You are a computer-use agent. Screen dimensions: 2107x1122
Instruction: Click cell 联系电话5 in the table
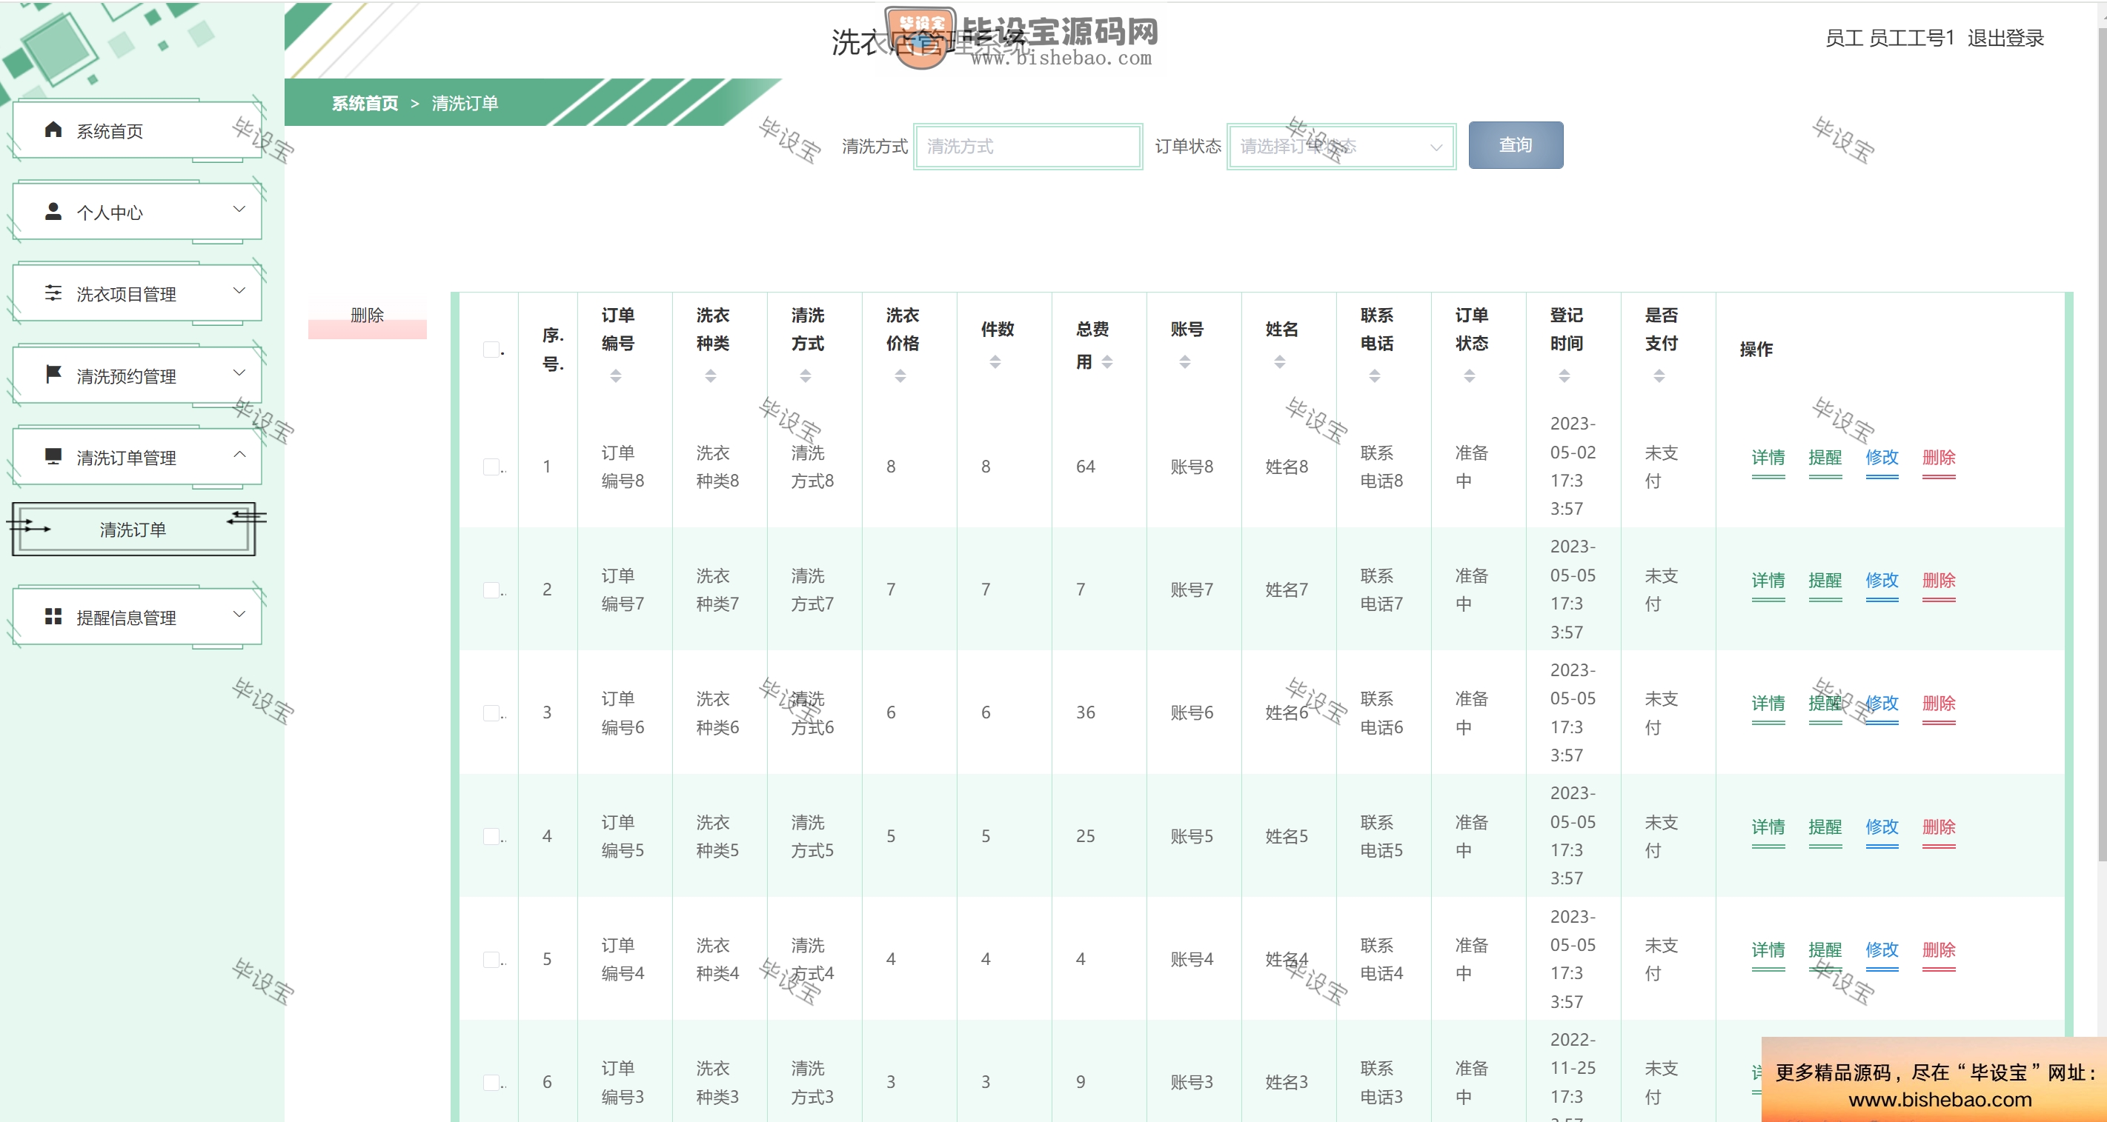(x=1381, y=837)
